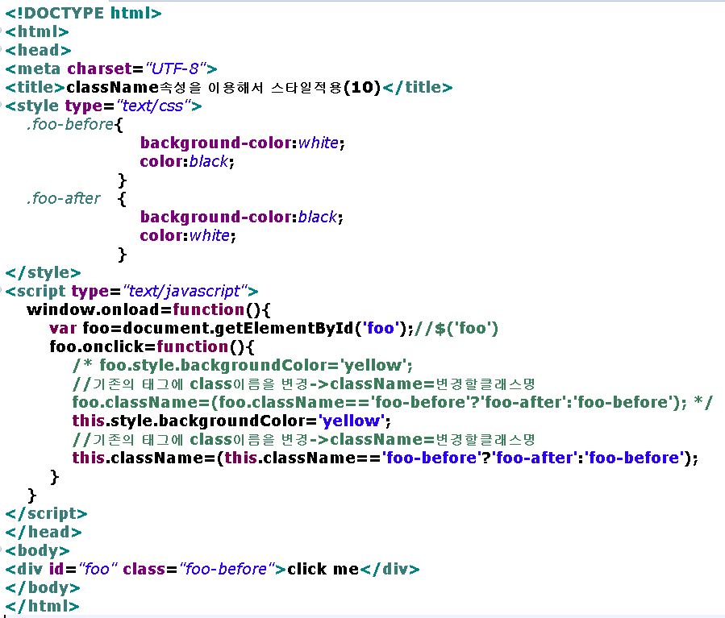725x618 pixels.
Task: Click the 'foo.onclick=function(){' line
Action: click(x=152, y=346)
